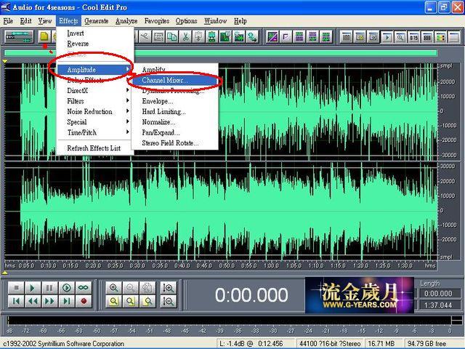The width and height of the screenshot is (465, 349).
Task: Open the Options menu
Action: point(186,21)
